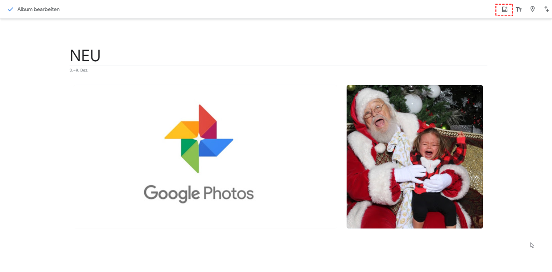Image resolution: width=552 pixels, height=272 pixels.
Task: Click the Tt add text icon
Action: pos(519,9)
